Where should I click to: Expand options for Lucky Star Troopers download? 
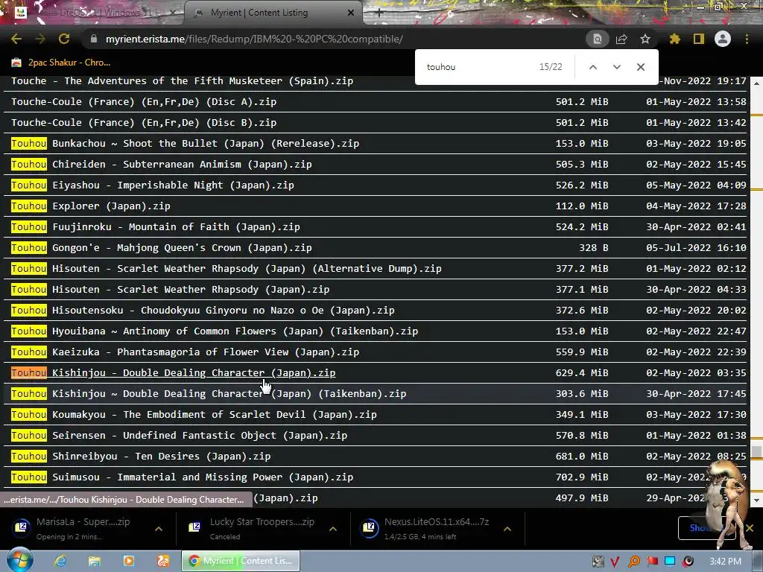[x=333, y=529]
